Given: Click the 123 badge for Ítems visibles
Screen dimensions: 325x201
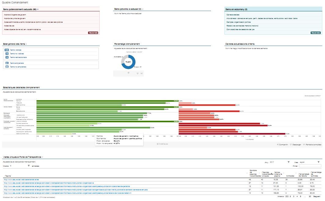Looking at the screenshot, I should (7, 50).
